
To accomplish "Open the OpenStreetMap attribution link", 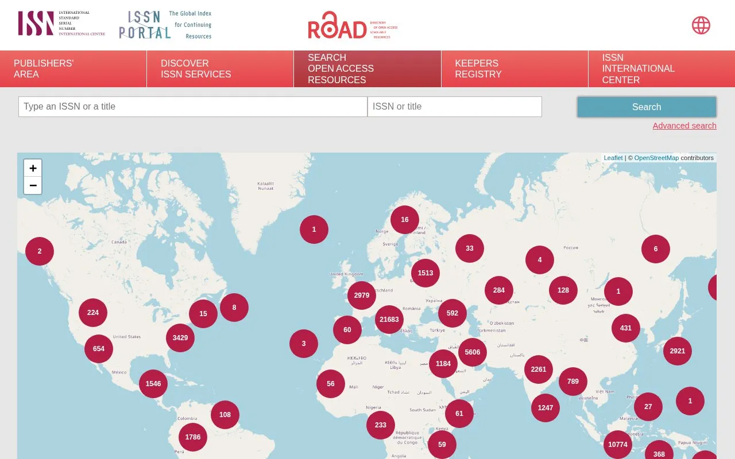I will coord(656,158).
